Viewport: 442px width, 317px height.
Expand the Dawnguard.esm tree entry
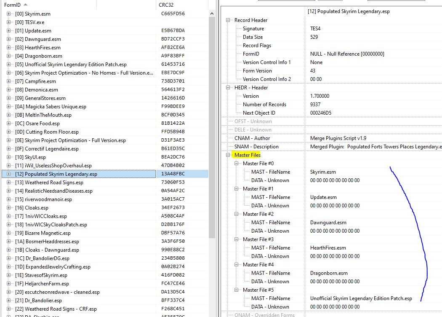point(9,39)
